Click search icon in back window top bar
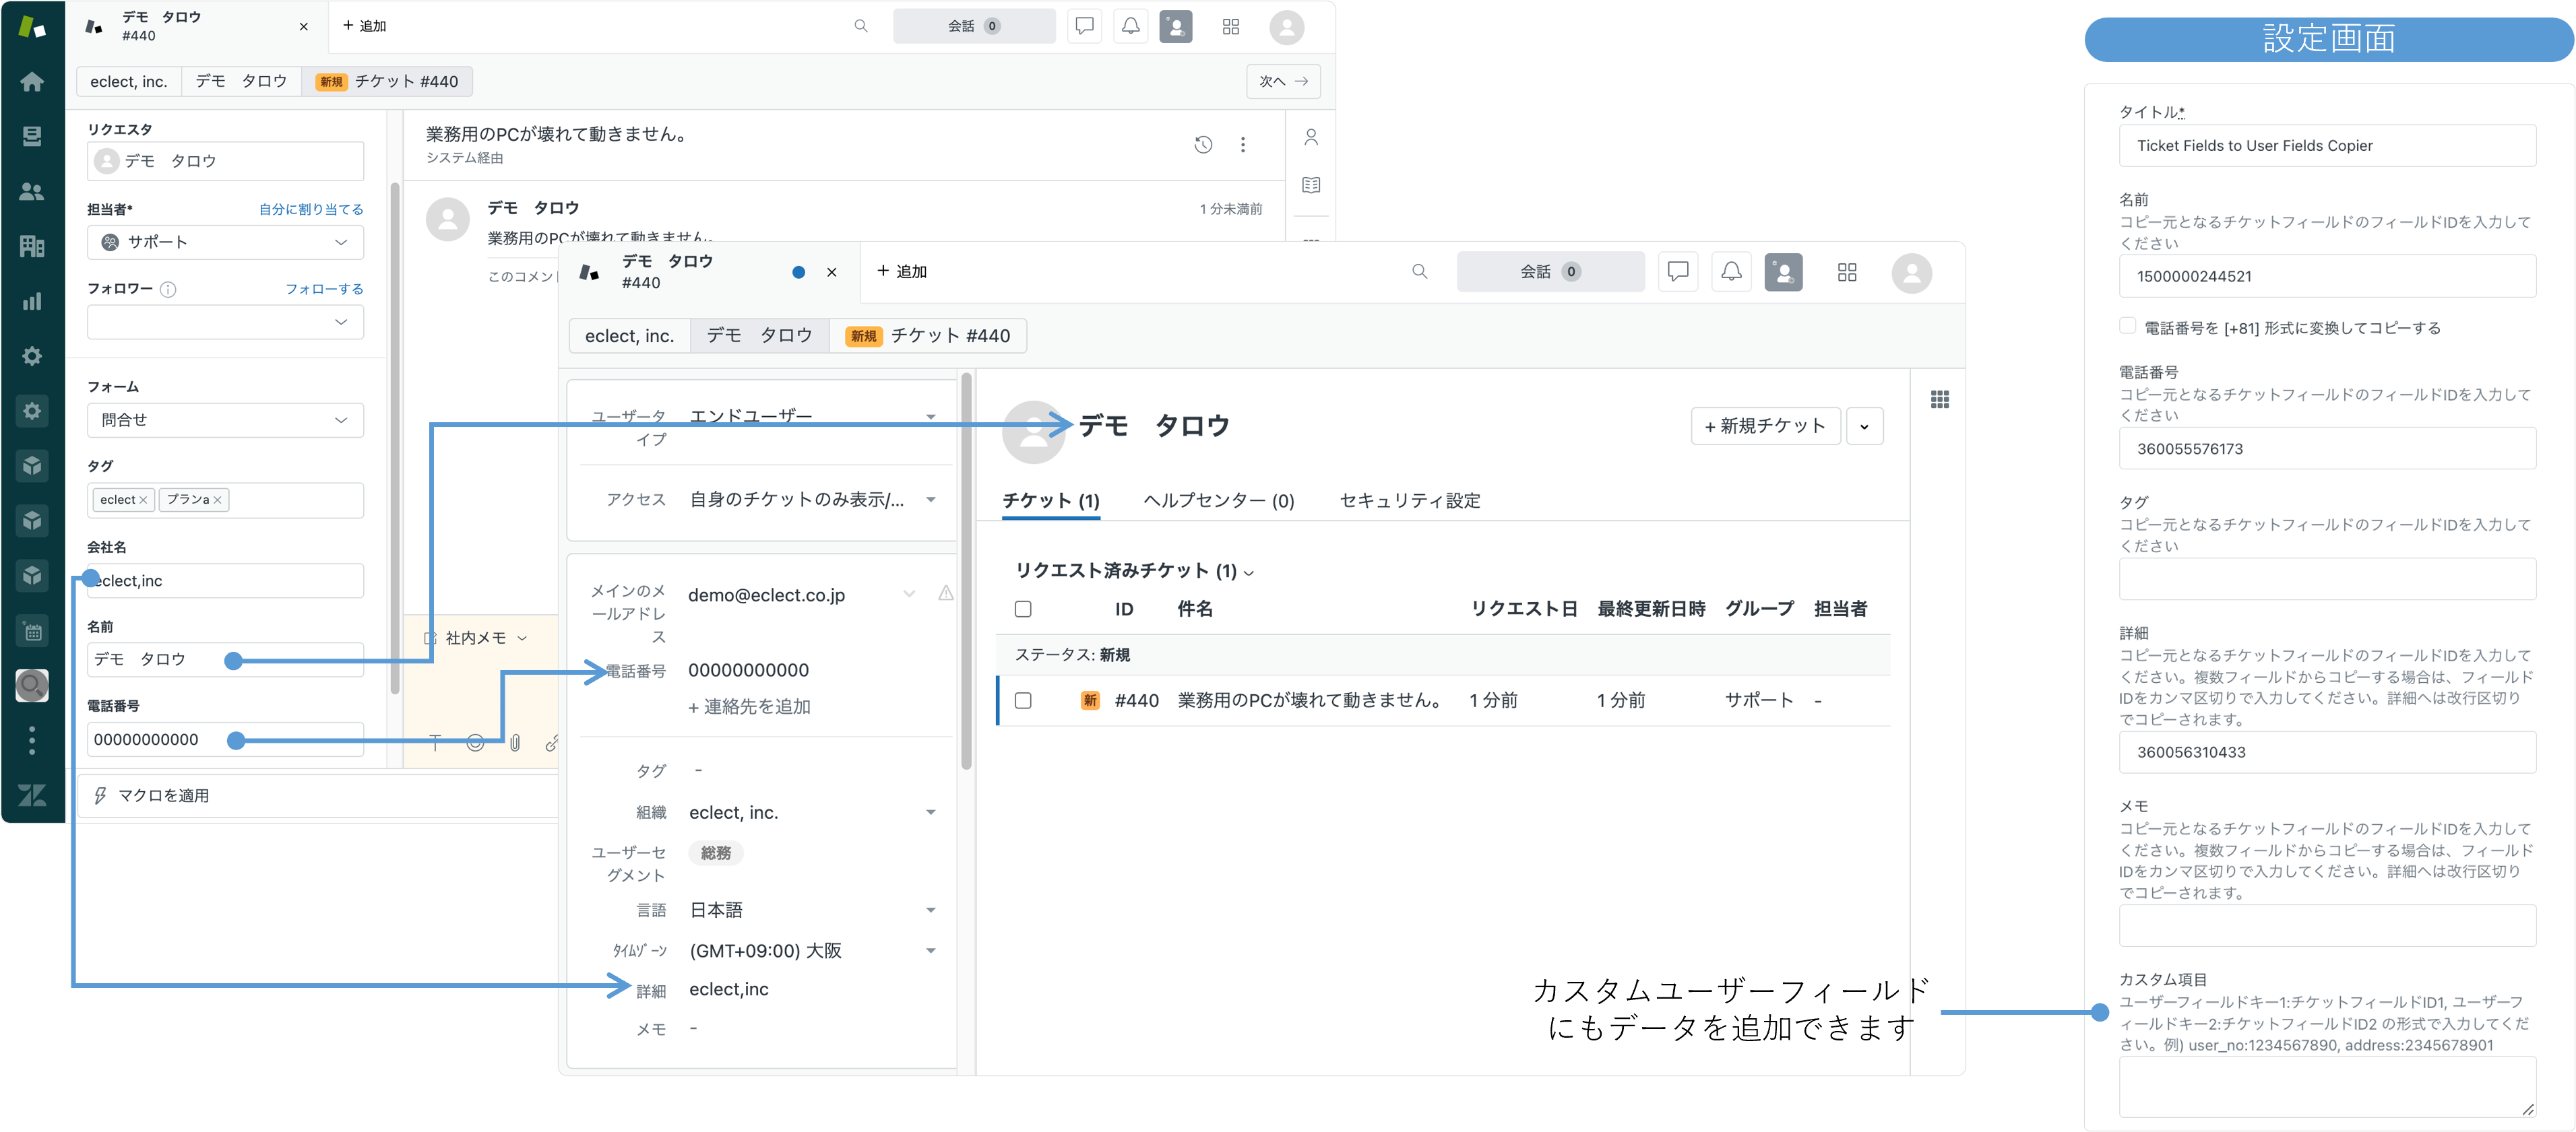Image resolution: width=2576 pixels, height=1132 pixels. coord(861,26)
